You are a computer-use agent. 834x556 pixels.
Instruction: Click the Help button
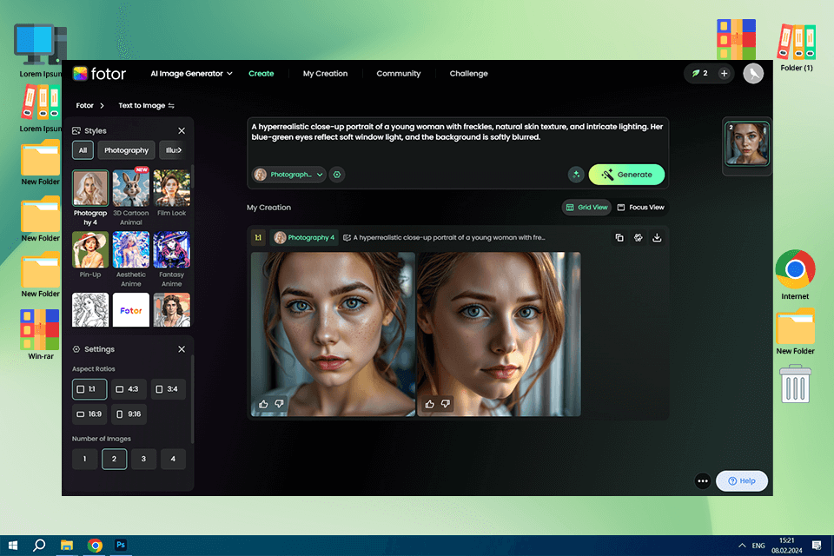(741, 481)
